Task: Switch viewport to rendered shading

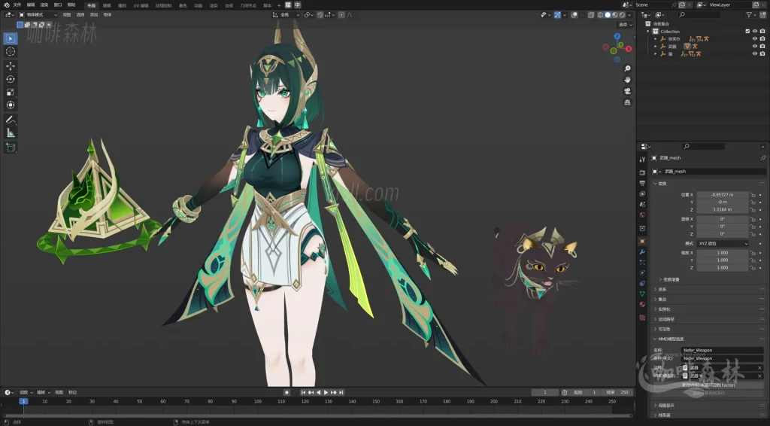Action: (x=622, y=15)
